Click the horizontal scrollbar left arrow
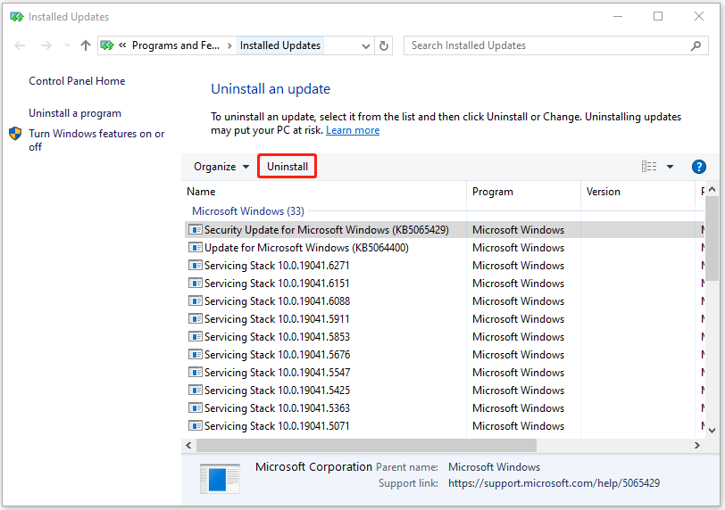 tap(188, 446)
